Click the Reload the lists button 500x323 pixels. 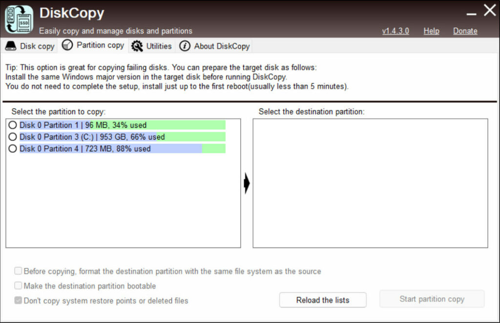323,300
